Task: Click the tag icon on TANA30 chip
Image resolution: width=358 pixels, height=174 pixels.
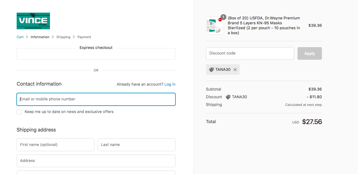Action: [211, 70]
